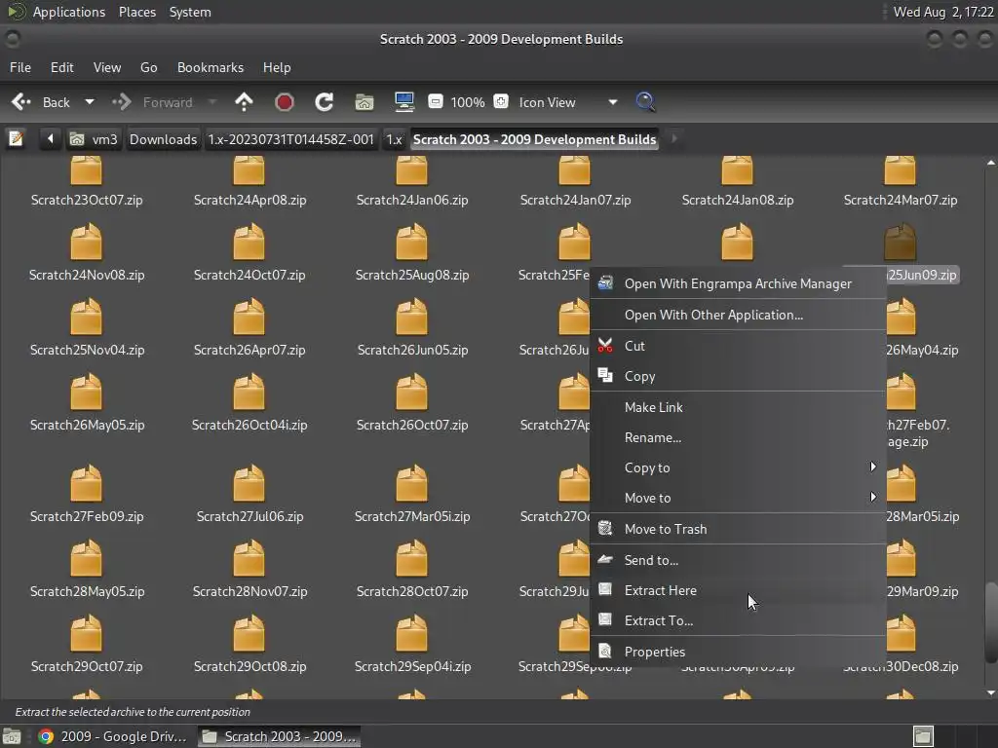Open the Computer icon in toolbar
Image resolution: width=998 pixels, height=748 pixels.
point(404,101)
